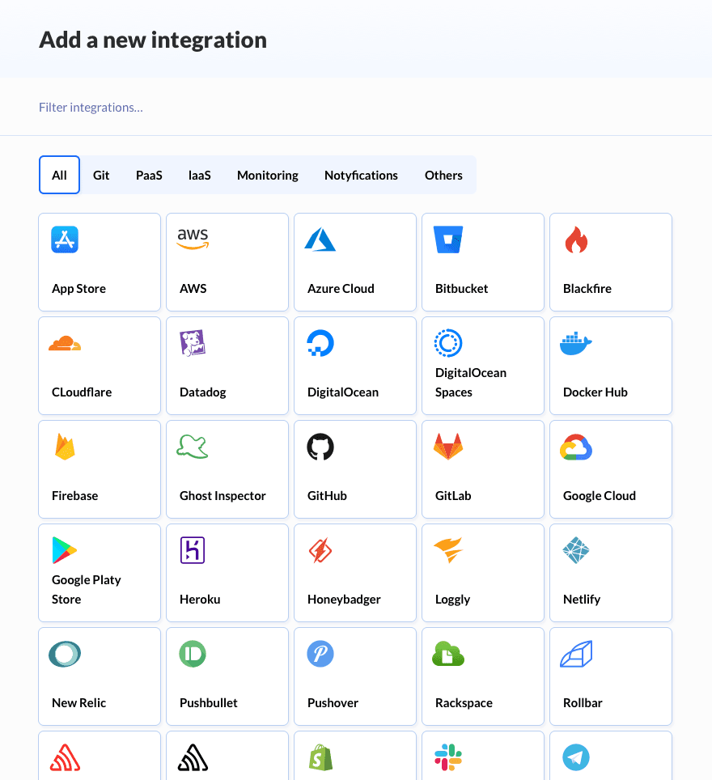The image size is (712, 780).
Task: Add the Google Cloud integration
Action: point(611,469)
